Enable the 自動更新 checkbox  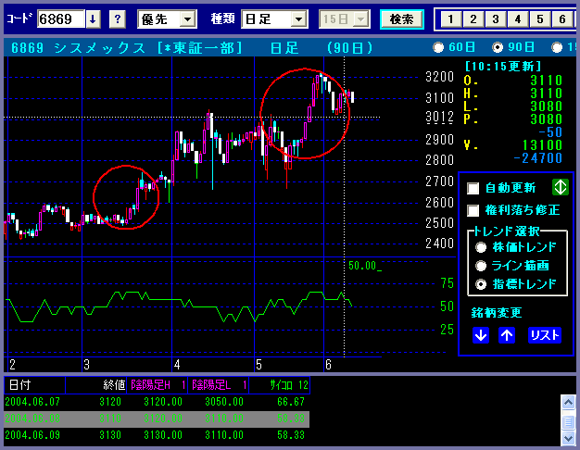tap(474, 188)
